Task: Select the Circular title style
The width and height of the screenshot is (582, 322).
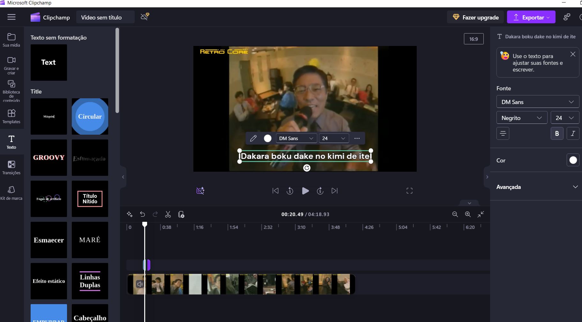Action: point(90,116)
